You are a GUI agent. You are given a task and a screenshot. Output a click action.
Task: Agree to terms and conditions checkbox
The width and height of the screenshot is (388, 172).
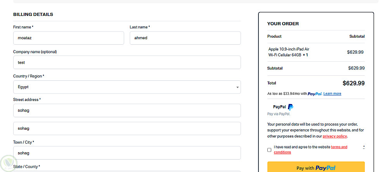tap(269, 150)
